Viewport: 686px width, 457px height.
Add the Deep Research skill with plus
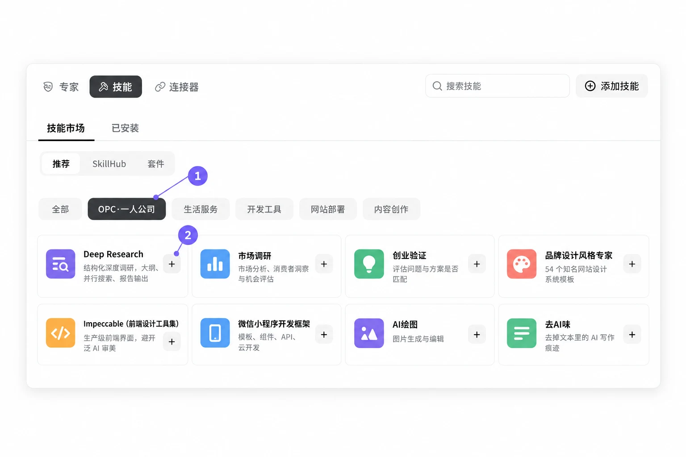pyautogui.click(x=171, y=264)
